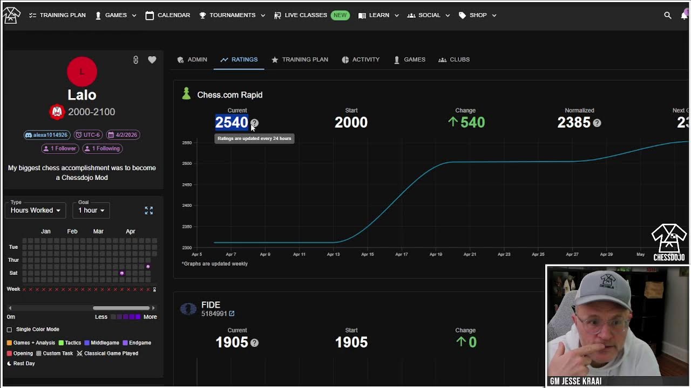
Task: Click the help icon next to FIDE 1905
Action: [254, 343]
